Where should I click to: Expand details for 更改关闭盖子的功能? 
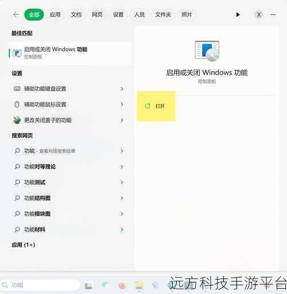(x=122, y=120)
